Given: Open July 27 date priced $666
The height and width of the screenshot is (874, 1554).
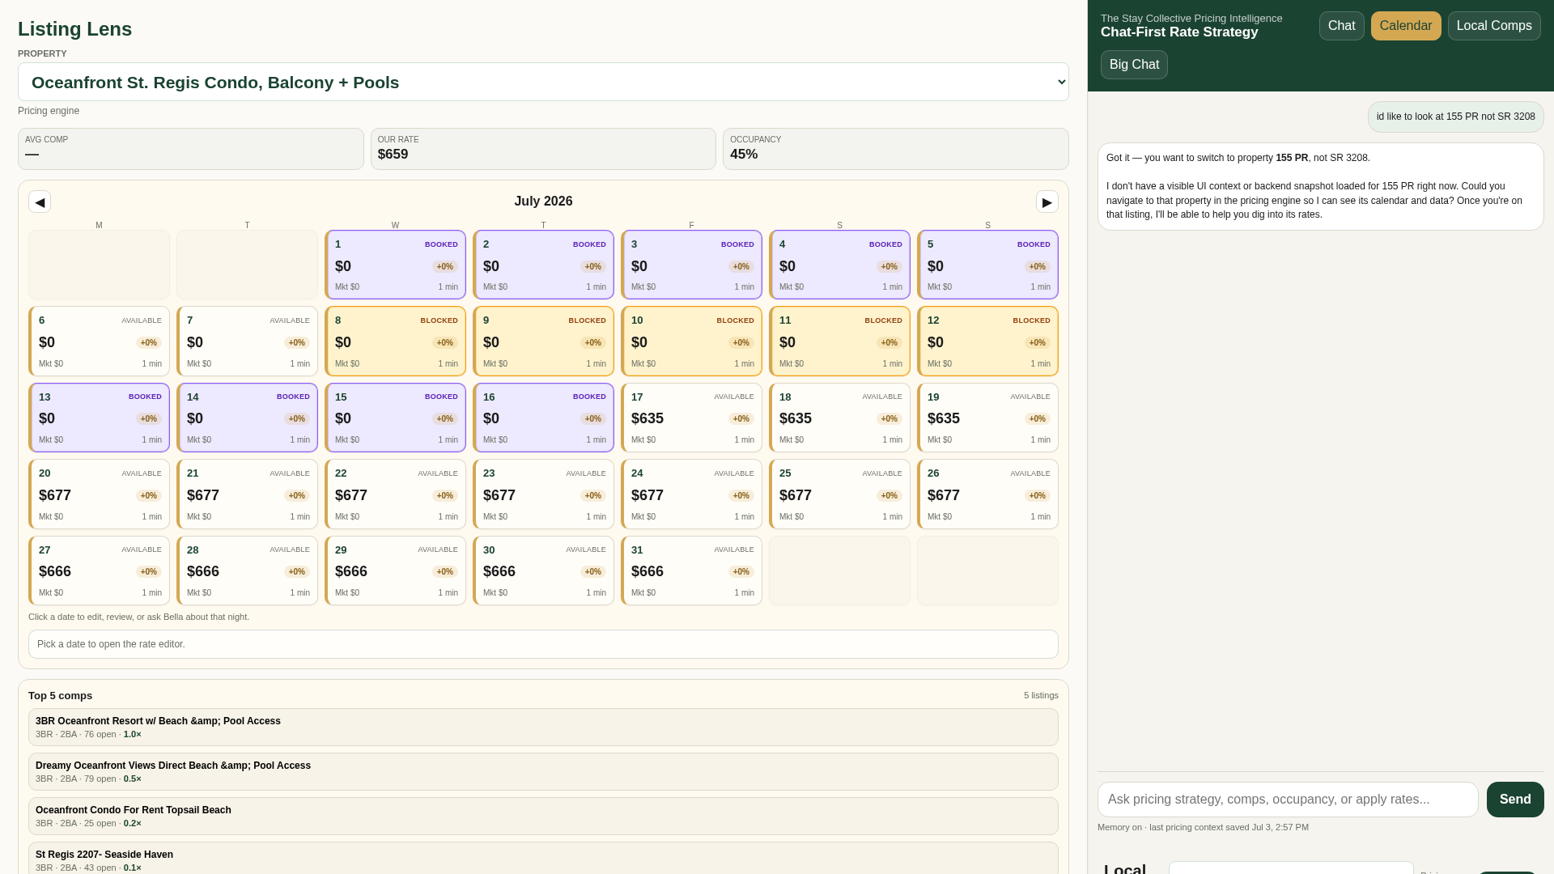Looking at the screenshot, I should pos(99,571).
